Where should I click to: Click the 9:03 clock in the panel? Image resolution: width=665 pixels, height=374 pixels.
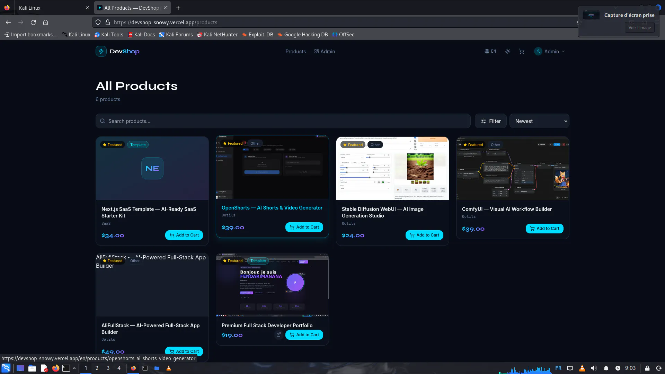630,368
